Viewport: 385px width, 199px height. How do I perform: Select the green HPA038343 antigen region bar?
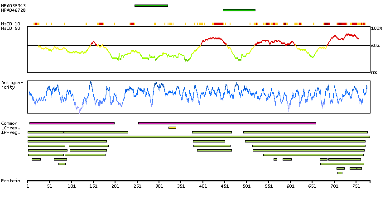[151, 5]
